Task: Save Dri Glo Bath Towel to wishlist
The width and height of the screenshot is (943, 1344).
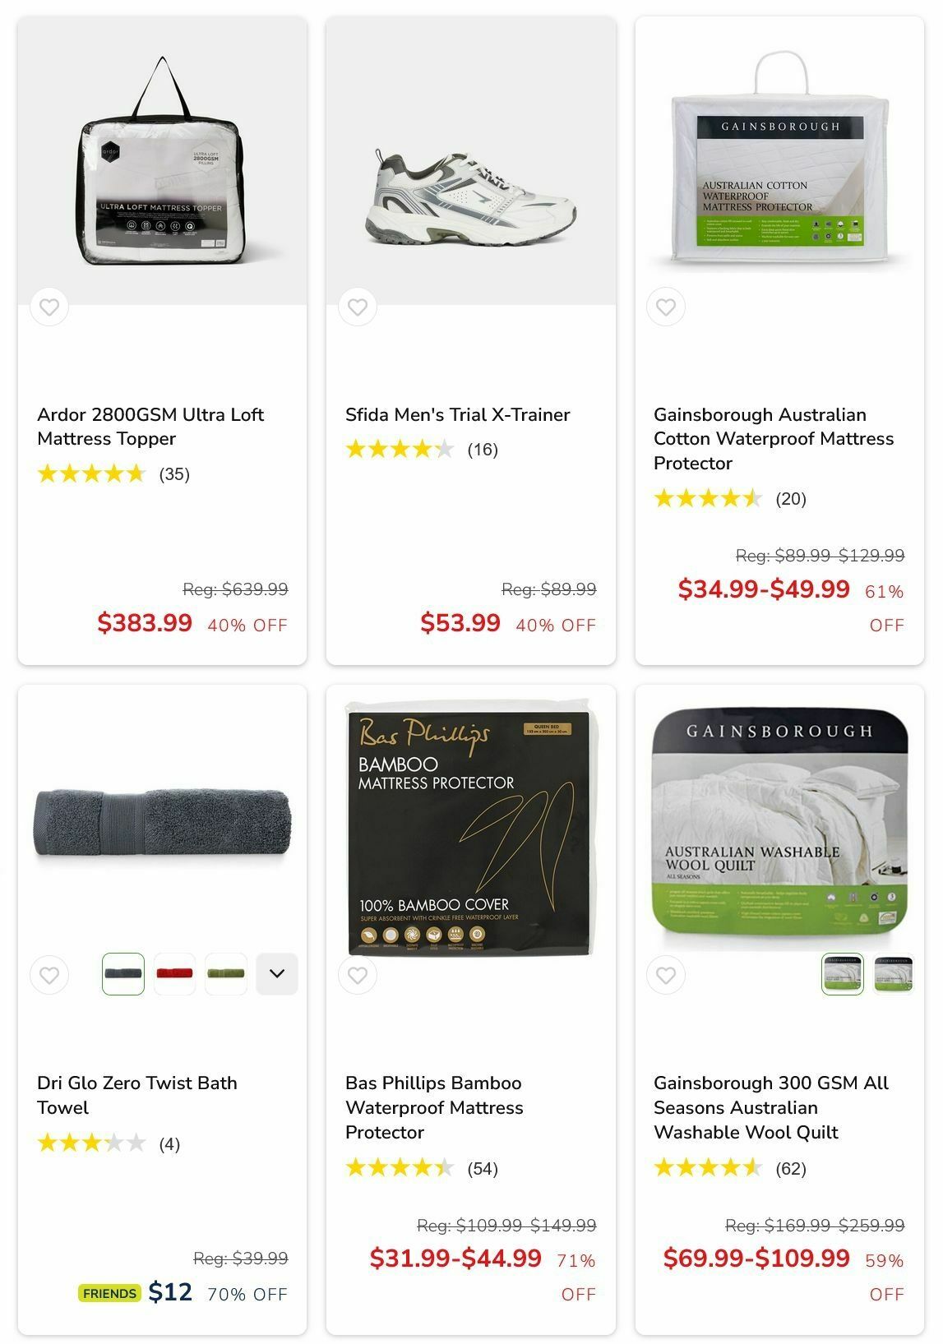Action: 49,975
